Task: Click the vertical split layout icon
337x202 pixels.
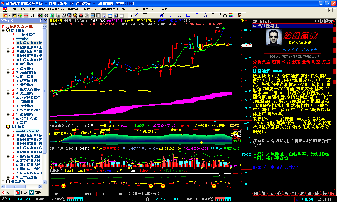Action: [x=98, y=15]
